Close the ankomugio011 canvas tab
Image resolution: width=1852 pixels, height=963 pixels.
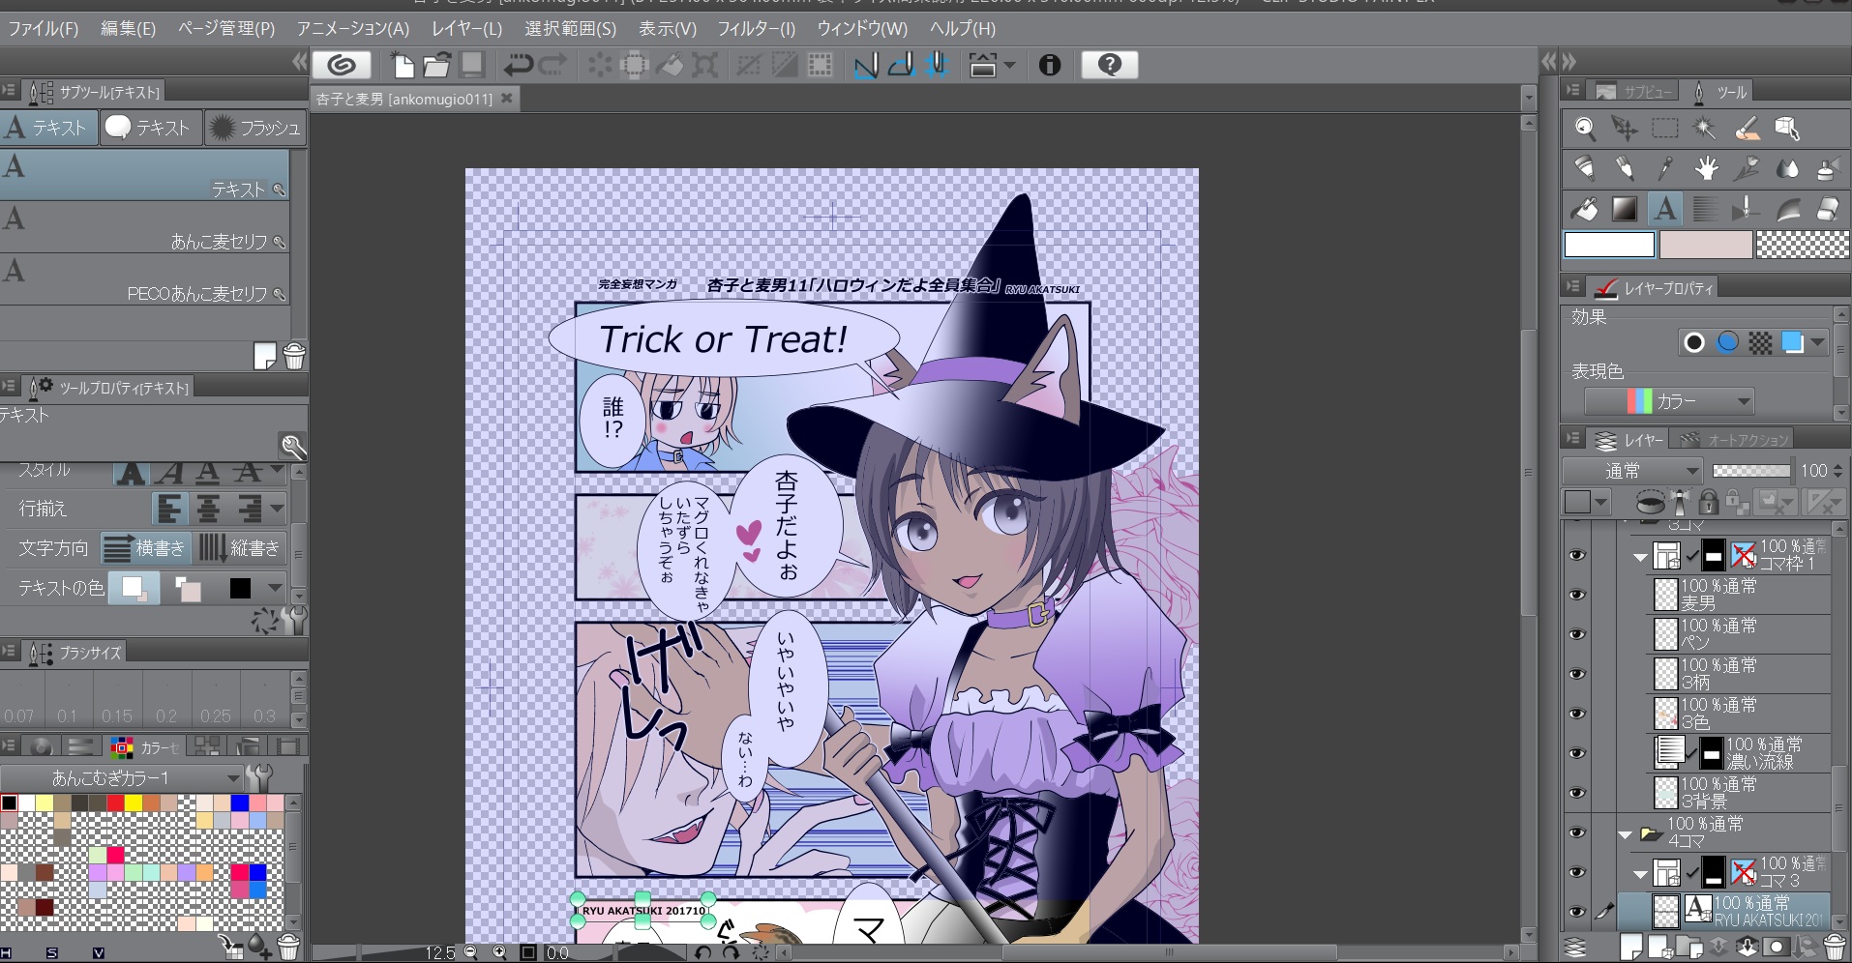pos(506,99)
